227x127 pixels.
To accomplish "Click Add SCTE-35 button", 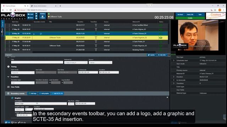I will (57, 93).
